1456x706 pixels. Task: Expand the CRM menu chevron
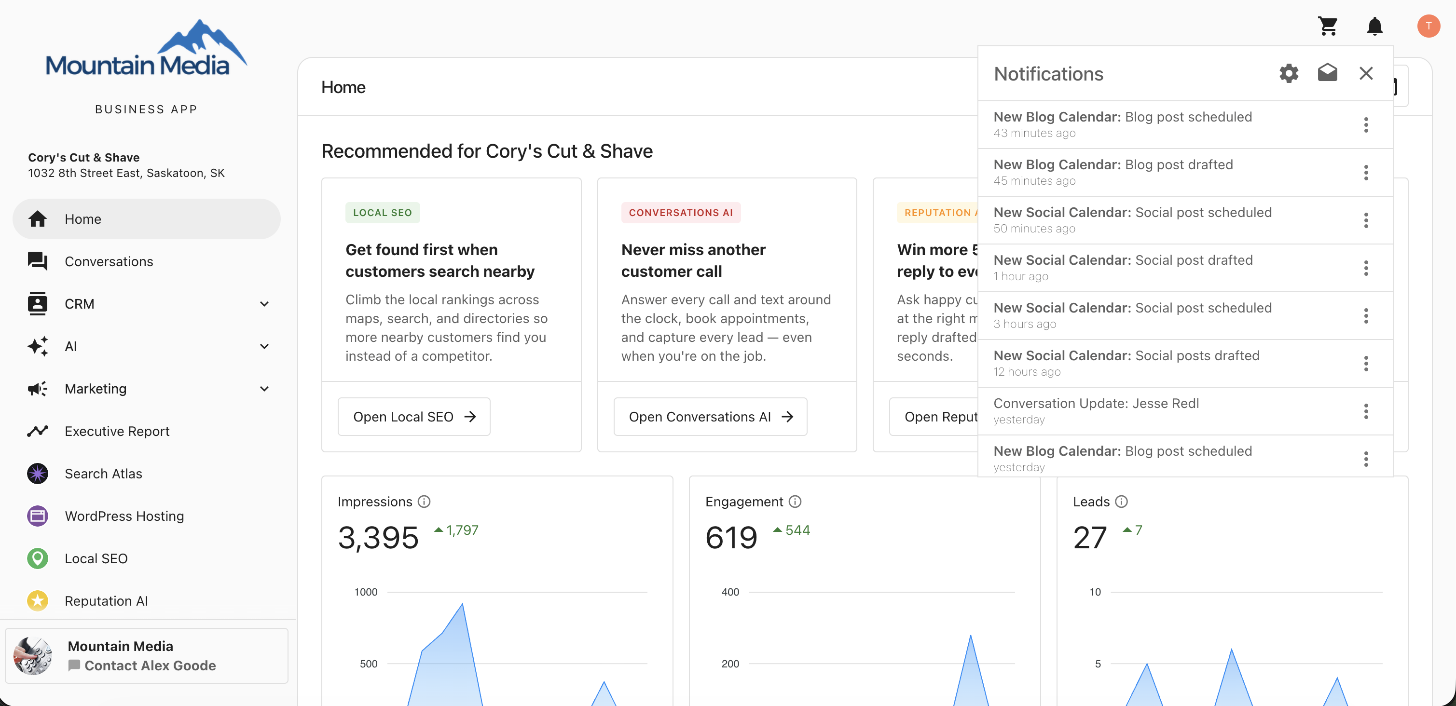tap(264, 304)
